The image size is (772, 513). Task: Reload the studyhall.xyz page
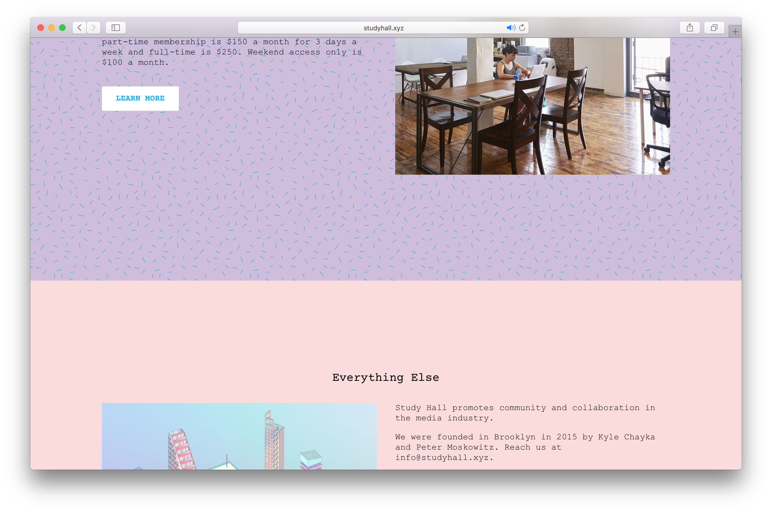point(522,28)
